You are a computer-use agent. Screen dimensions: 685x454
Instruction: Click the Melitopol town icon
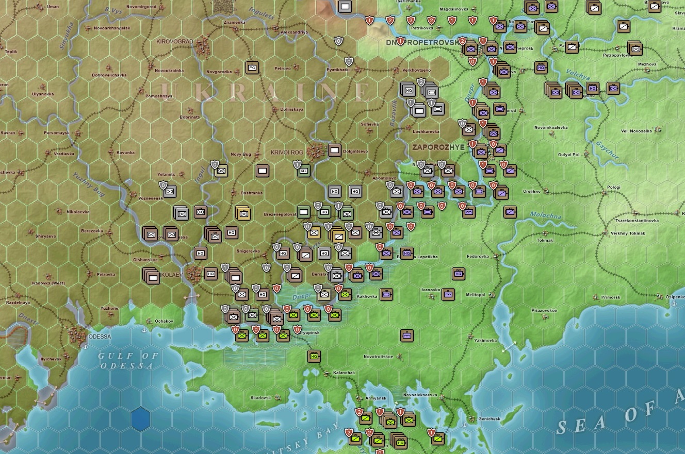pos(493,295)
